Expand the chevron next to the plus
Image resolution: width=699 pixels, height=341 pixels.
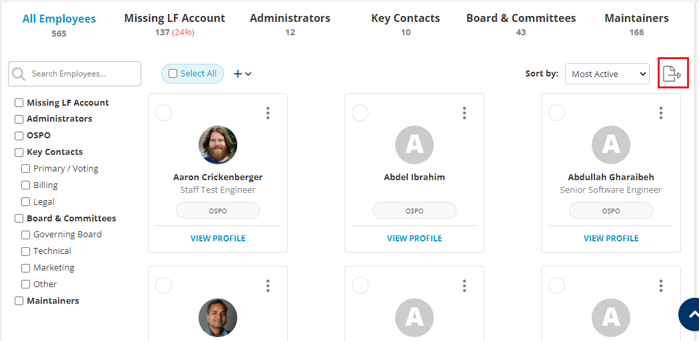[x=249, y=74]
